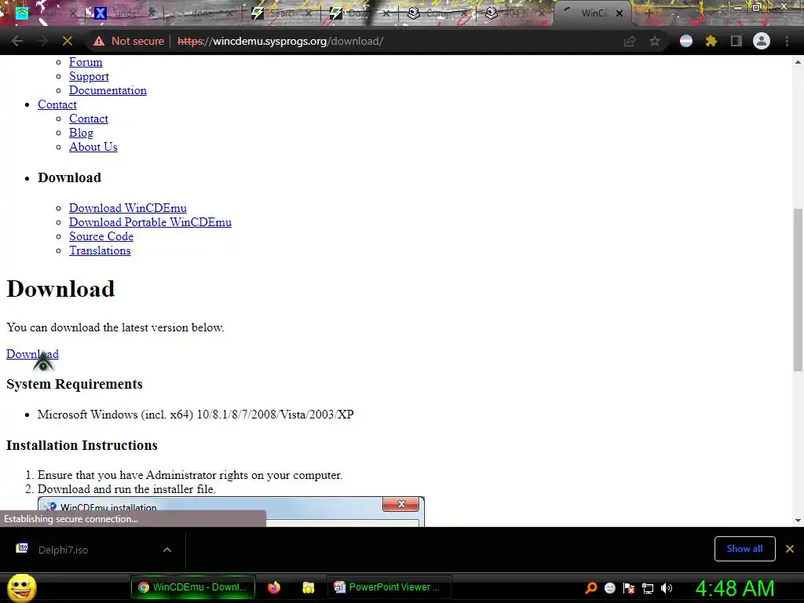The height and width of the screenshot is (603, 804).
Task: Open the Blog link
Action: point(81,133)
